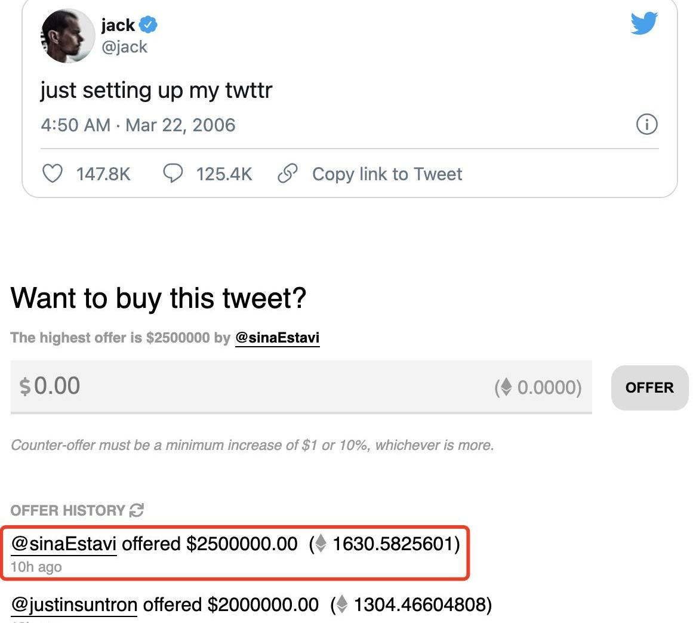Focus the dollar offer amount field
The image size is (696, 623).
click(239, 386)
